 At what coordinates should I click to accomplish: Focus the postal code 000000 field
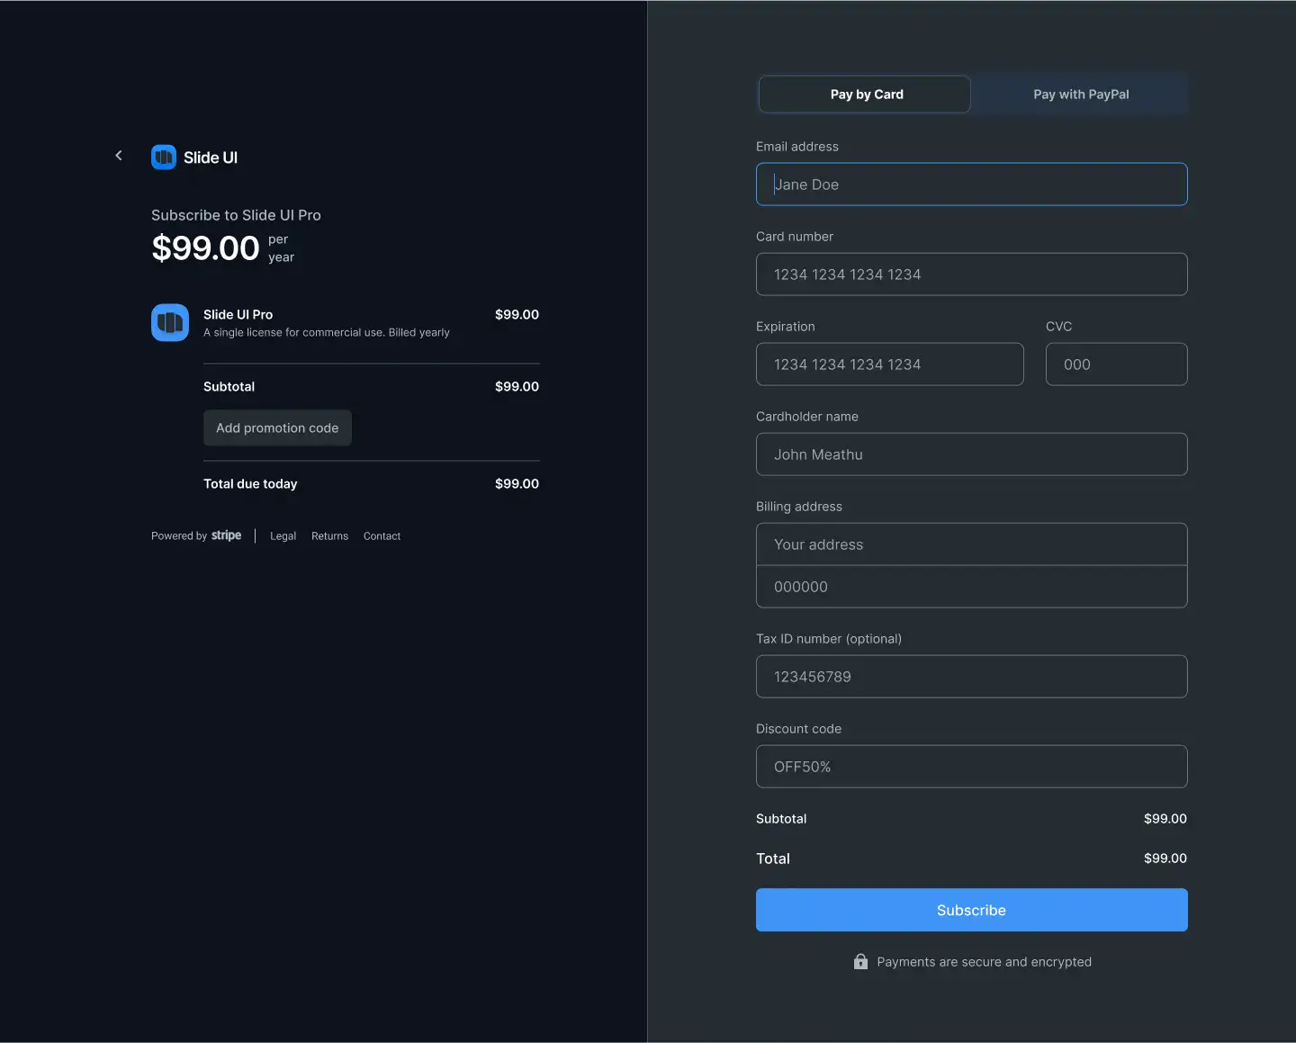click(x=972, y=587)
